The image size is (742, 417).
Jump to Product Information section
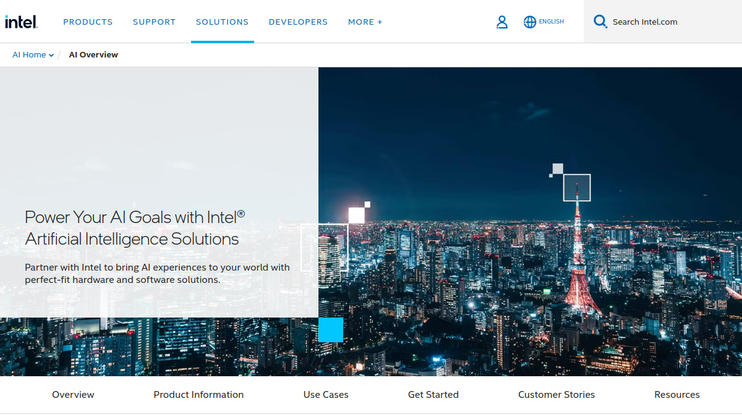(198, 395)
